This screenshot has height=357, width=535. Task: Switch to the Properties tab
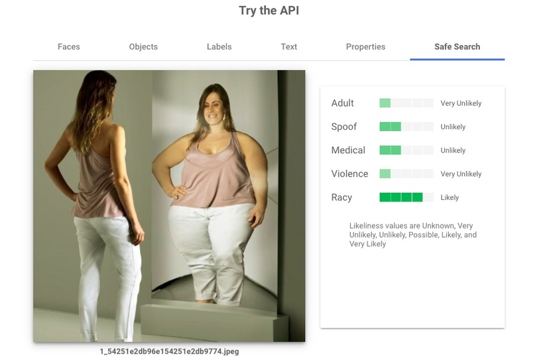[x=365, y=47]
